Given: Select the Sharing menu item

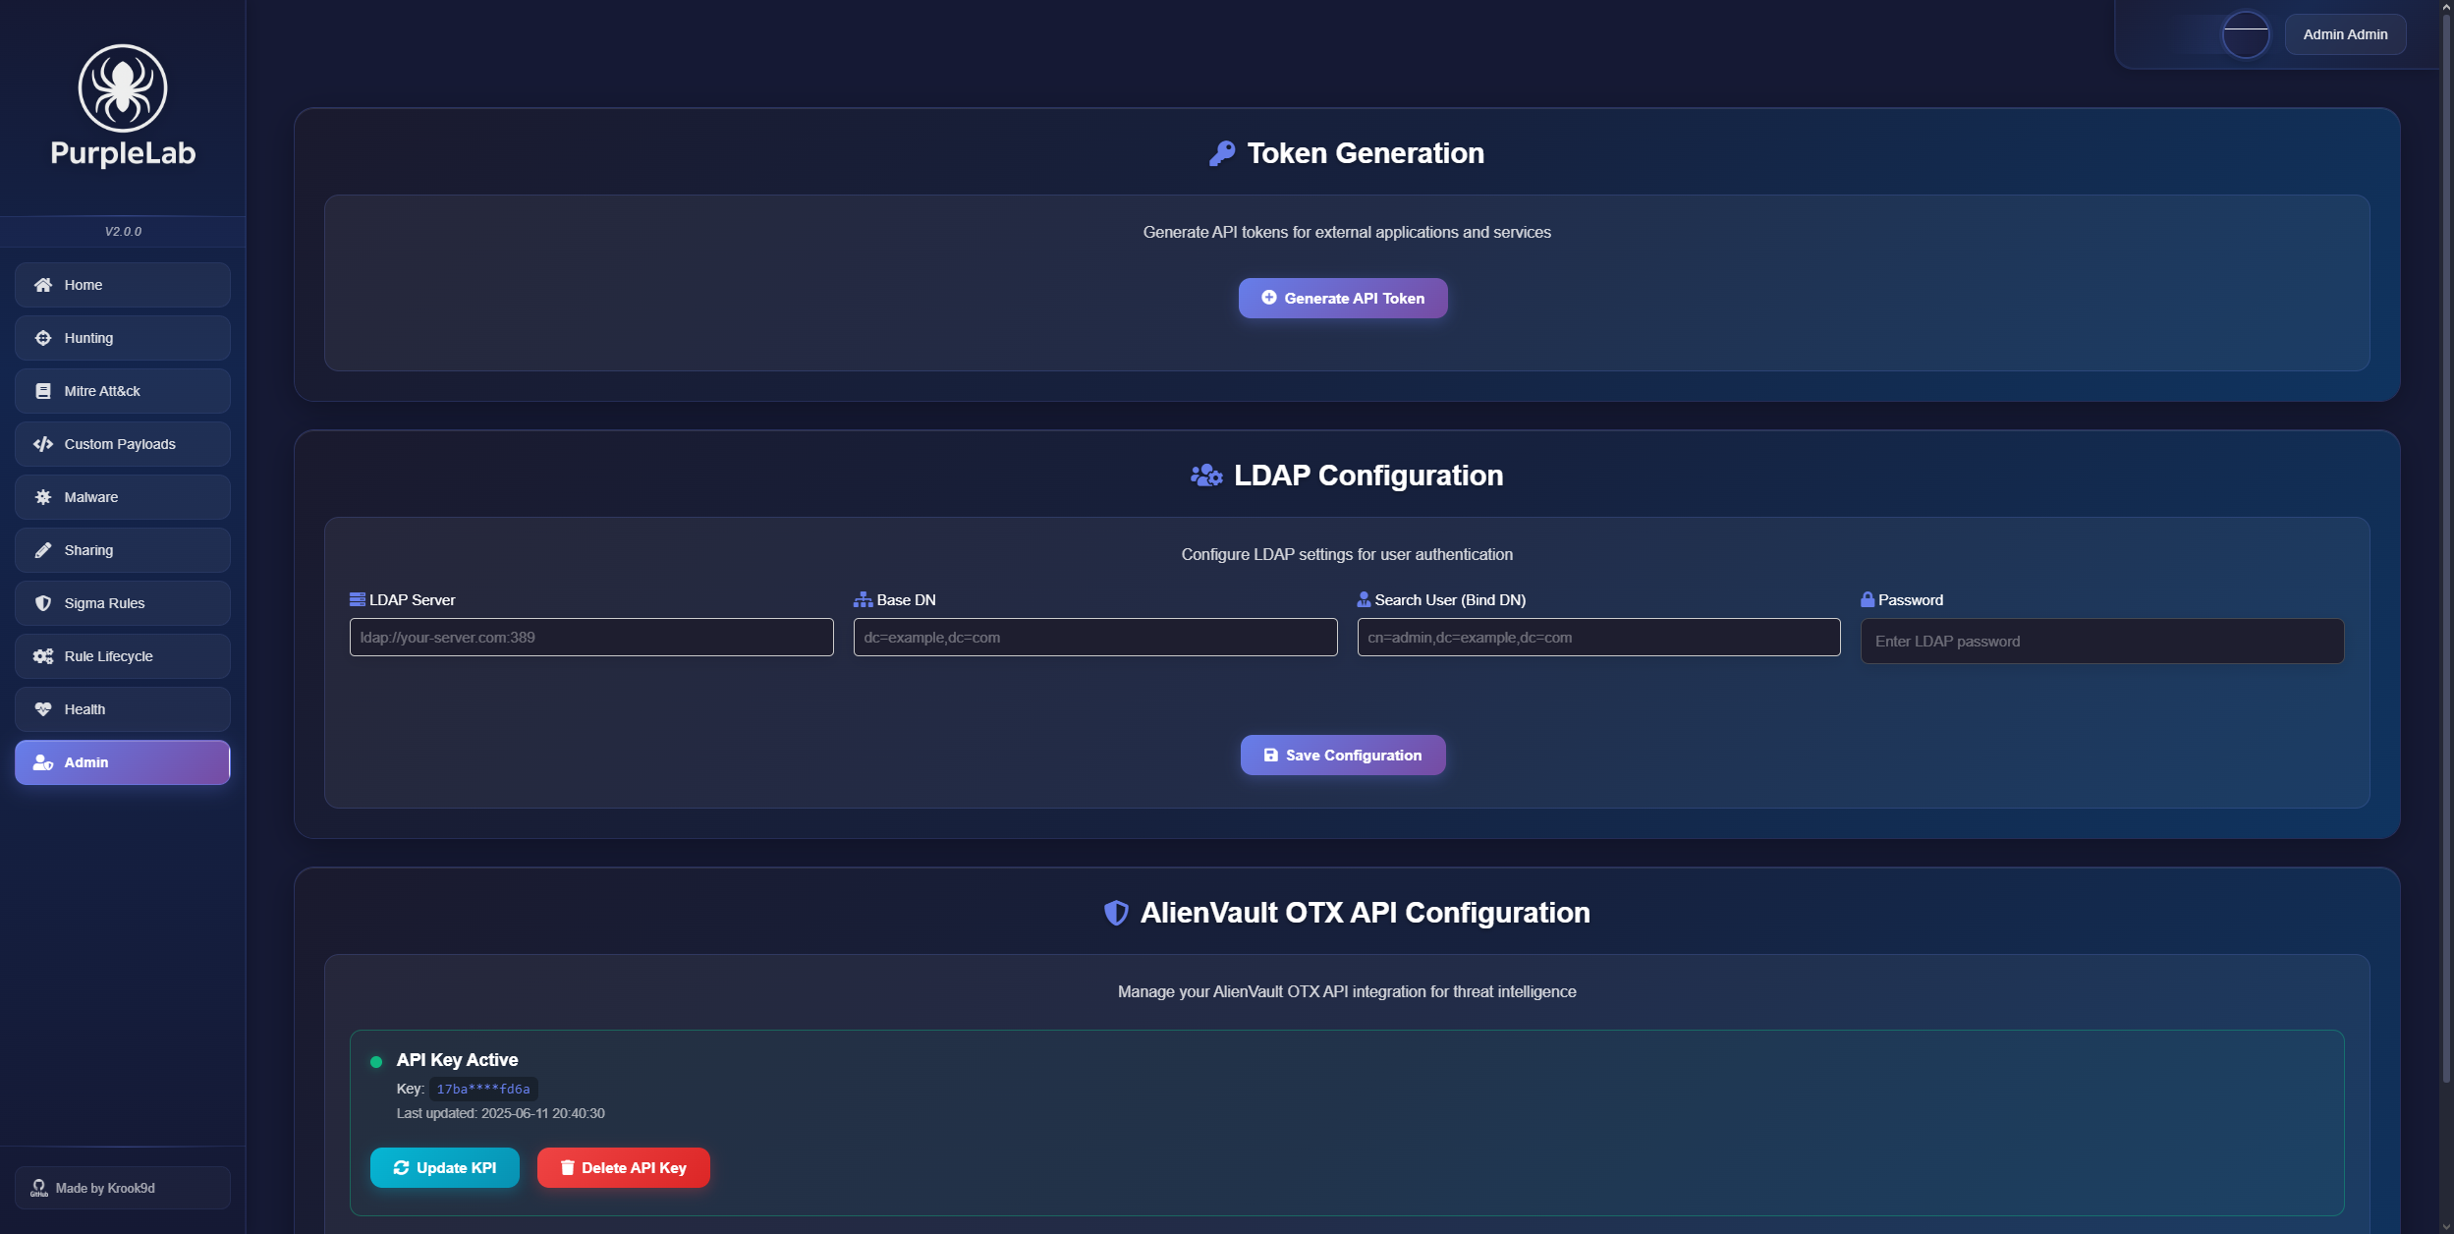Looking at the screenshot, I should (123, 550).
